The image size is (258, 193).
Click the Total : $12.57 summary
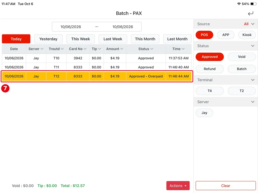click(73, 186)
